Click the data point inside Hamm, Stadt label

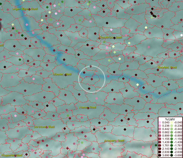[x=88, y=108]
